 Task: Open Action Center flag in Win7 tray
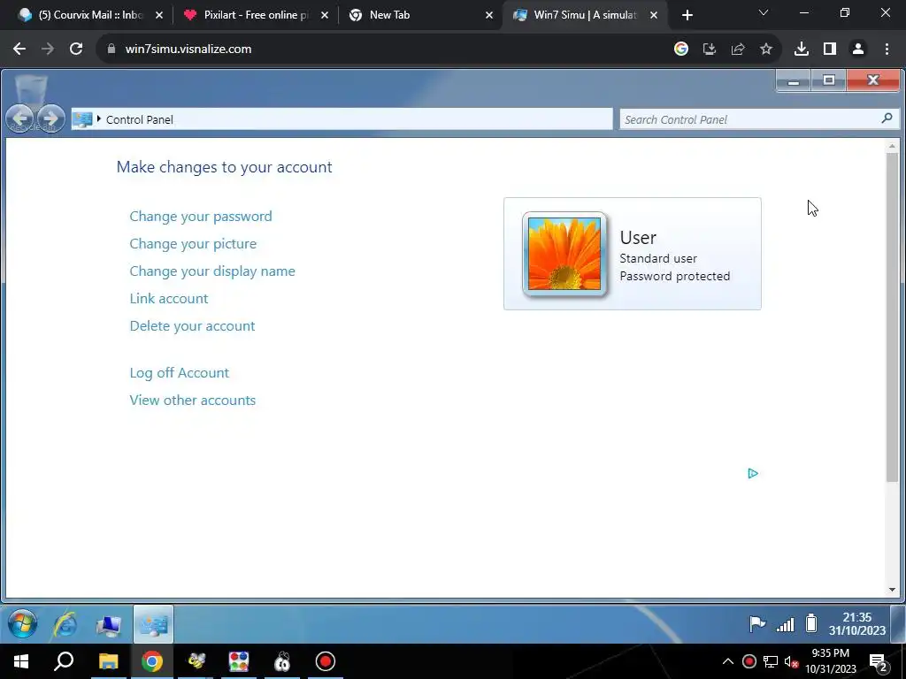point(757,624)
